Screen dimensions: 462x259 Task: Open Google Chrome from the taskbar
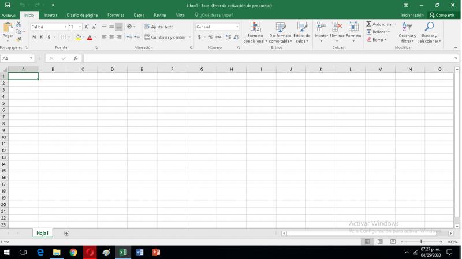(73, 252)
